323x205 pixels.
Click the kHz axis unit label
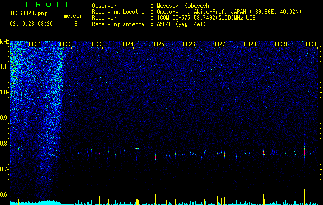[x=5, y=42]
